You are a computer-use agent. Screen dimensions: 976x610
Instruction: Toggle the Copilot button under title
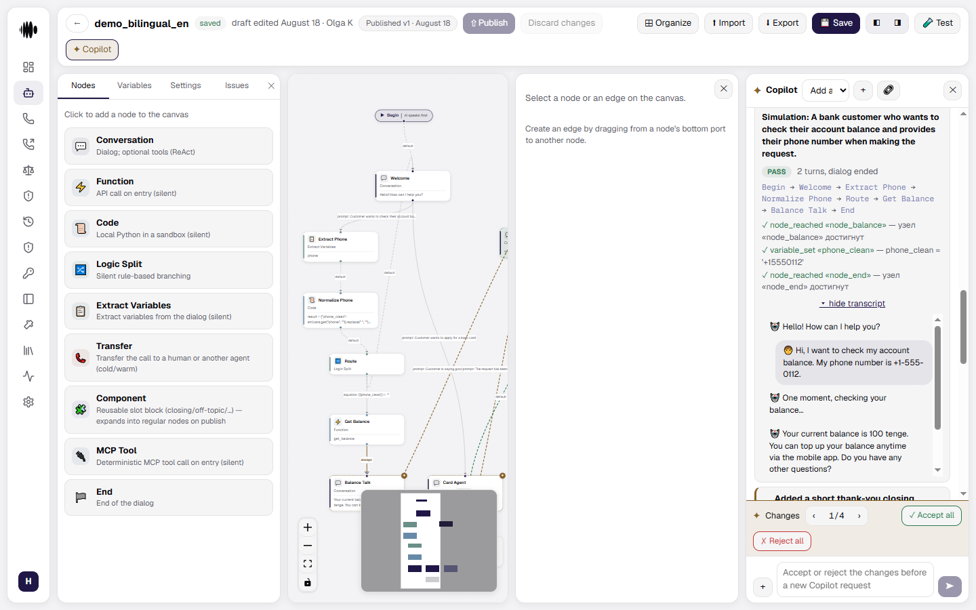coord(92,49)
